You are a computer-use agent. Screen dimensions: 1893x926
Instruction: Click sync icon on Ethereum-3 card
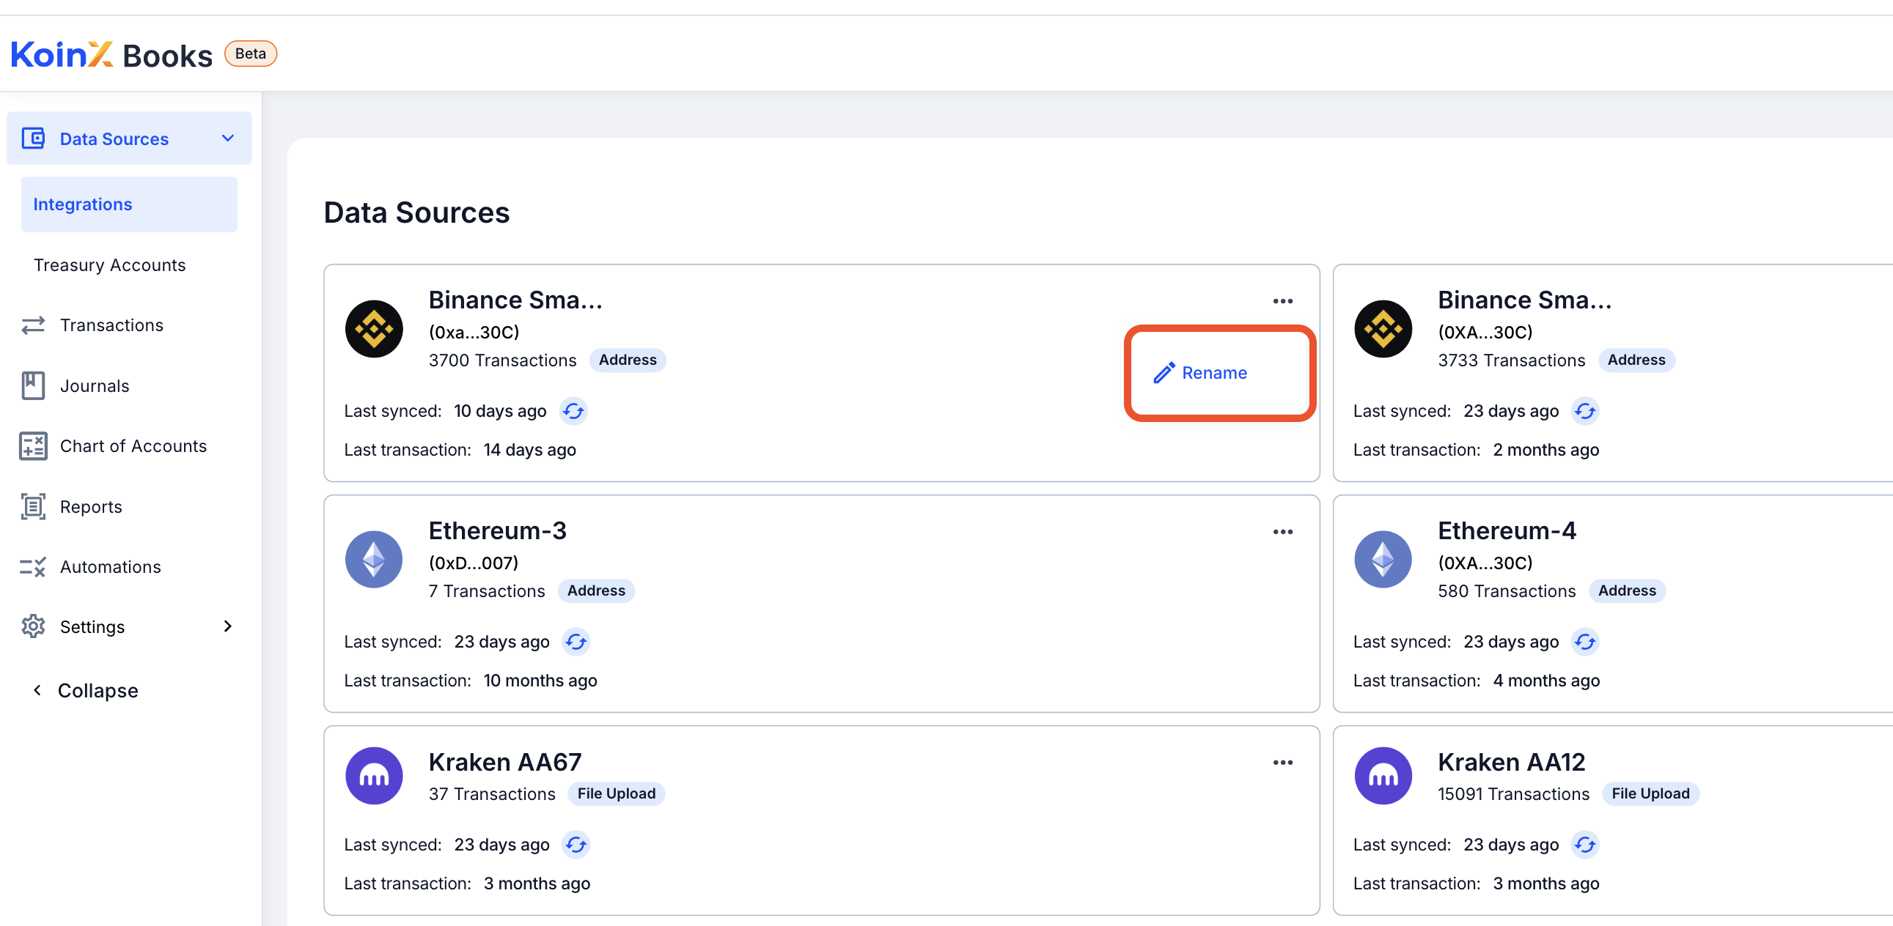tap(576, 642)
